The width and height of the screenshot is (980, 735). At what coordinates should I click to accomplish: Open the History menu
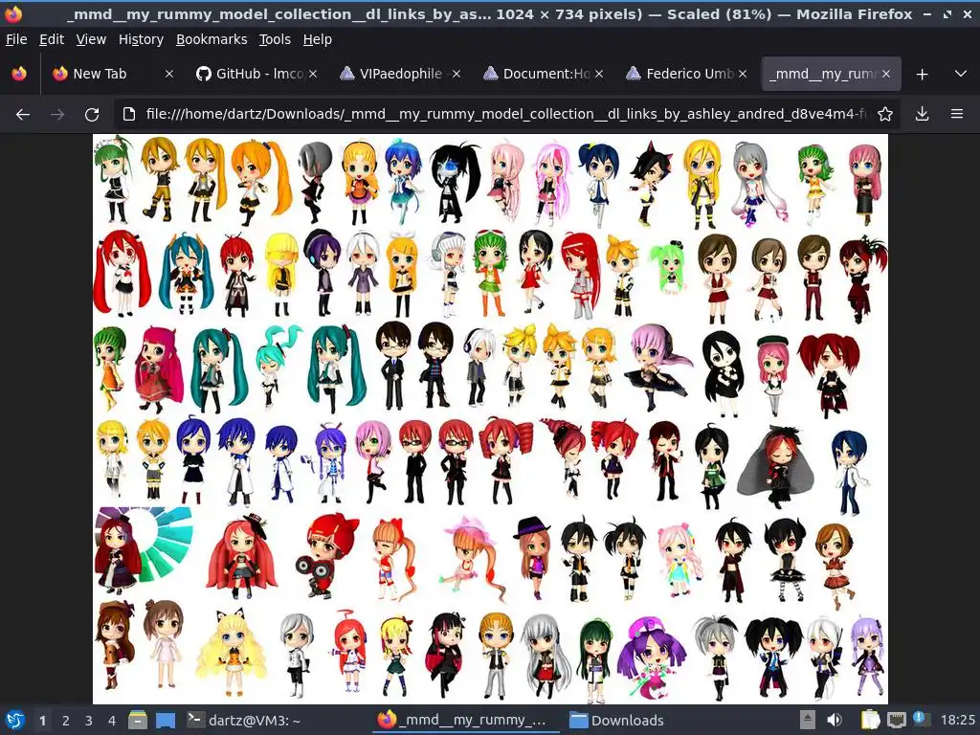(x=141, y=39)
